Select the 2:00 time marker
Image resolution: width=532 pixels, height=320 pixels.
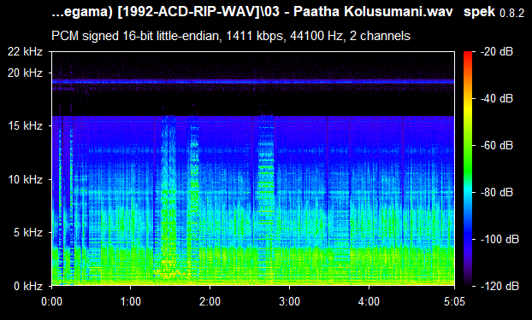tap(210, 301)
